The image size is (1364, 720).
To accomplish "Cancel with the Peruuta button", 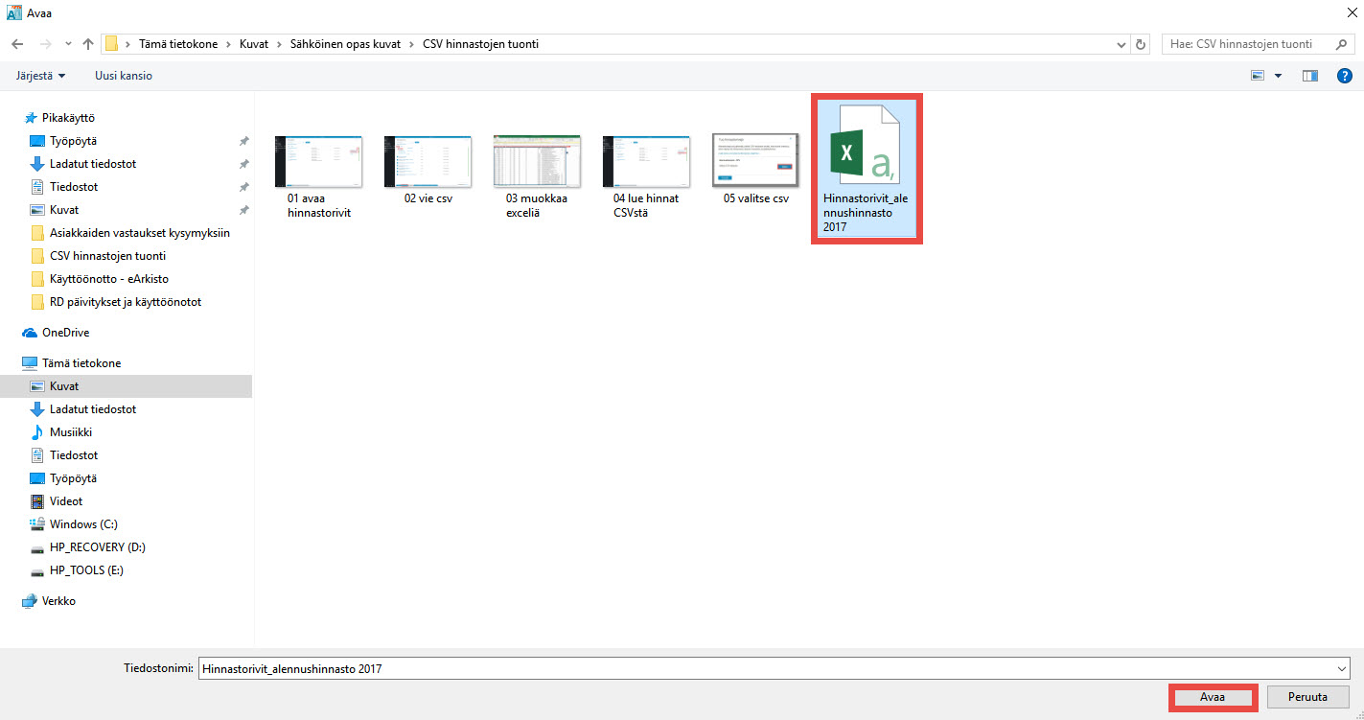I will click(1308, 697).
